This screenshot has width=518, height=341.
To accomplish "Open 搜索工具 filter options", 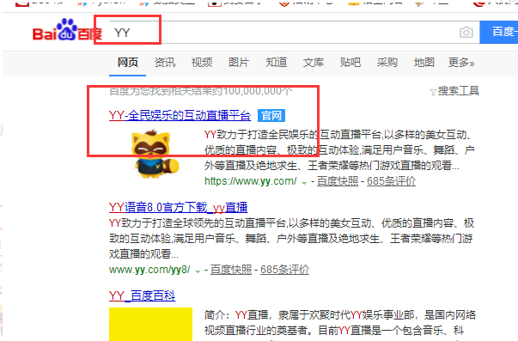I will [458, 91].
